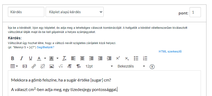Focus the Kérdés name field
This screenshot has height=96, width=212.
click(26, 12)
